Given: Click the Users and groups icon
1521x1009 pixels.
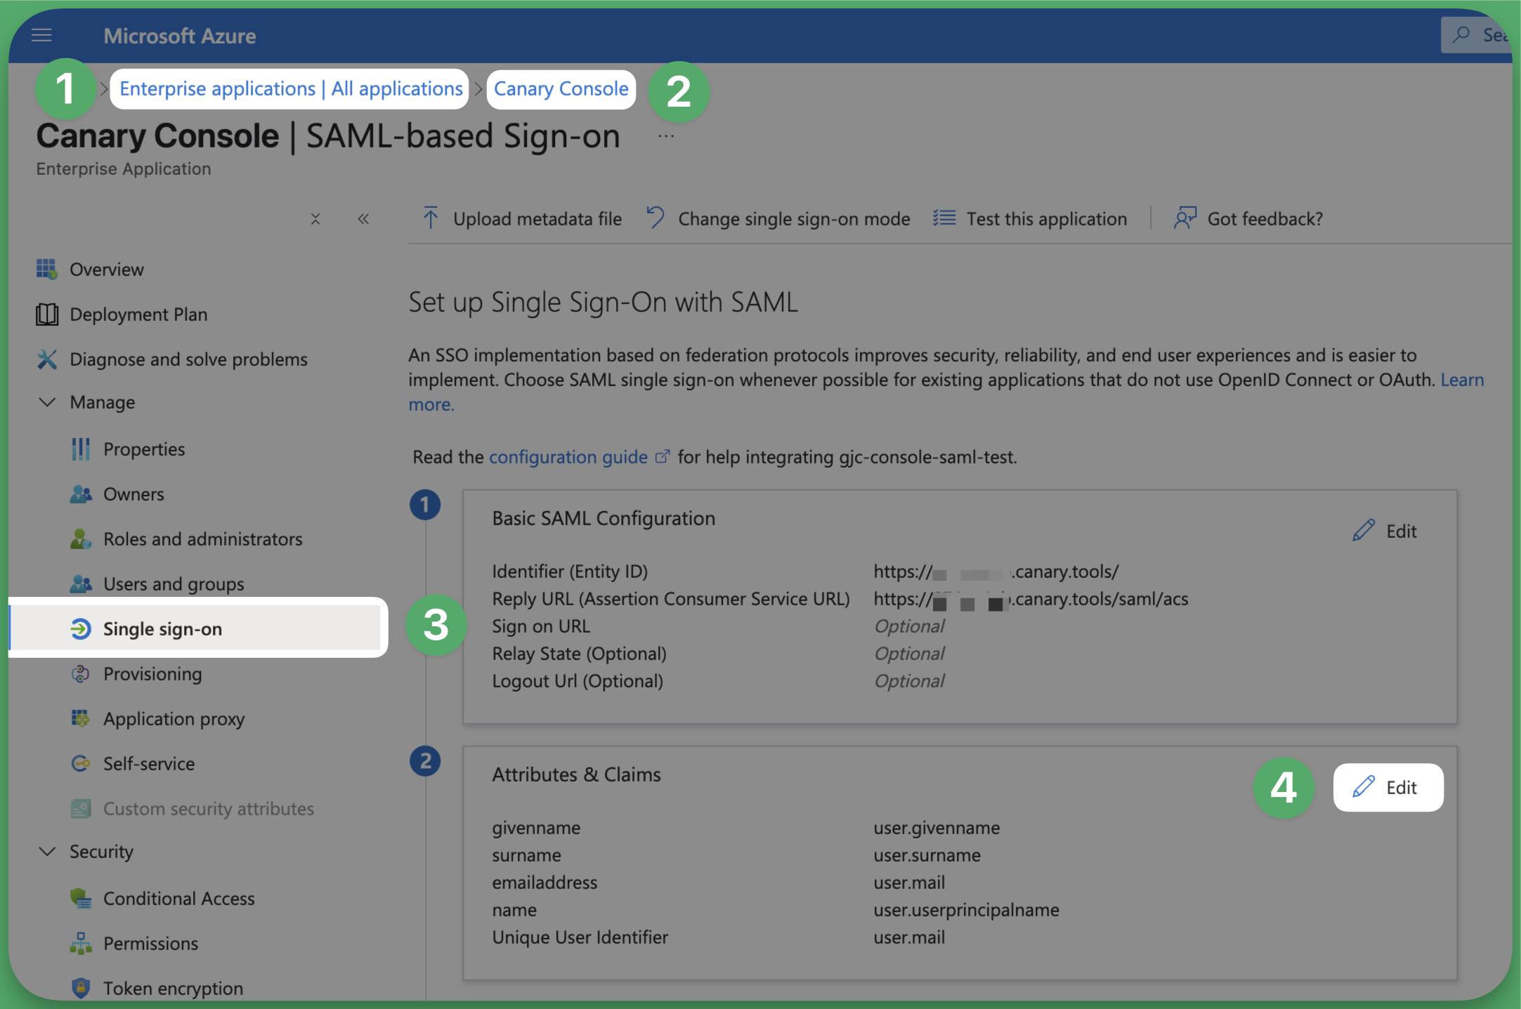Looking at the screenshot, I should [81, 583].
